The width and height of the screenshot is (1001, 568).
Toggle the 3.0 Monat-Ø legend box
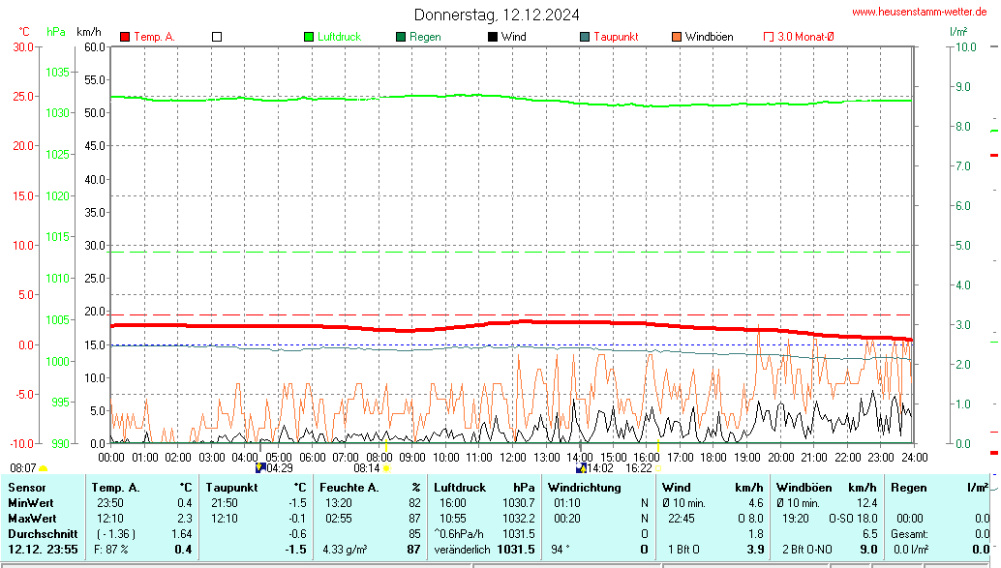(769, 37)
